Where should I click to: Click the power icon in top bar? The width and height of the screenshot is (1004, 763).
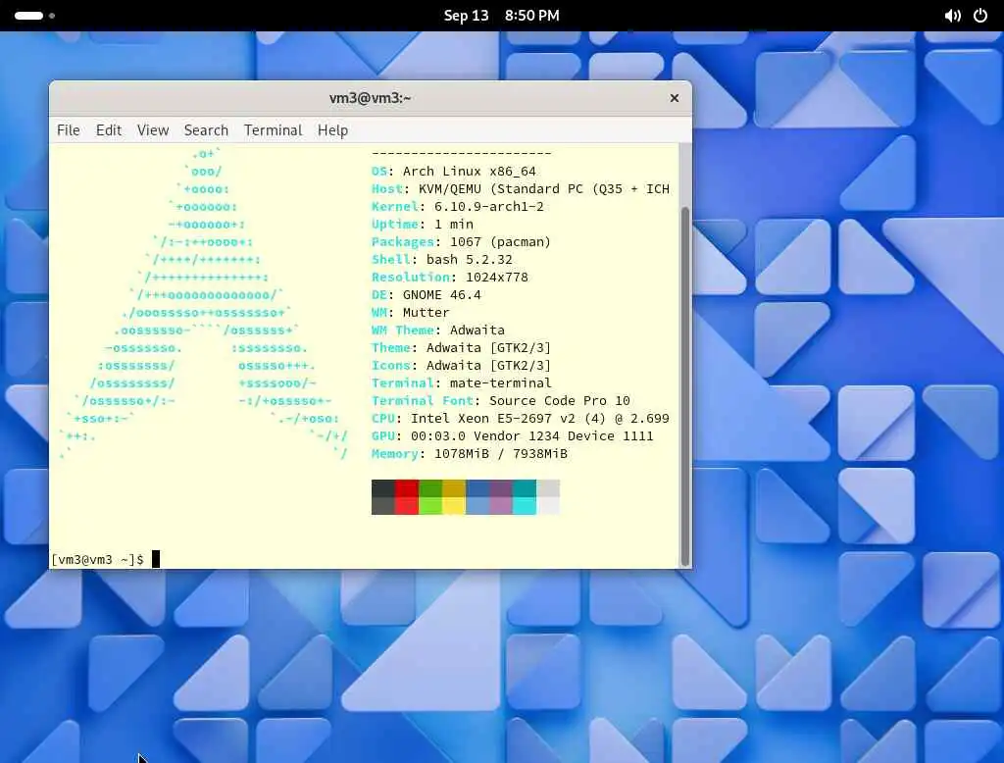tap(979, 16)
